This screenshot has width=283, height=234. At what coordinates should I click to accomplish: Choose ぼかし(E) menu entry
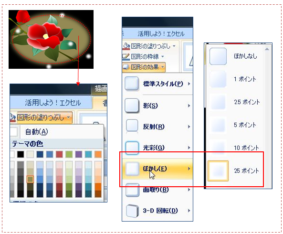coord(157,169)
